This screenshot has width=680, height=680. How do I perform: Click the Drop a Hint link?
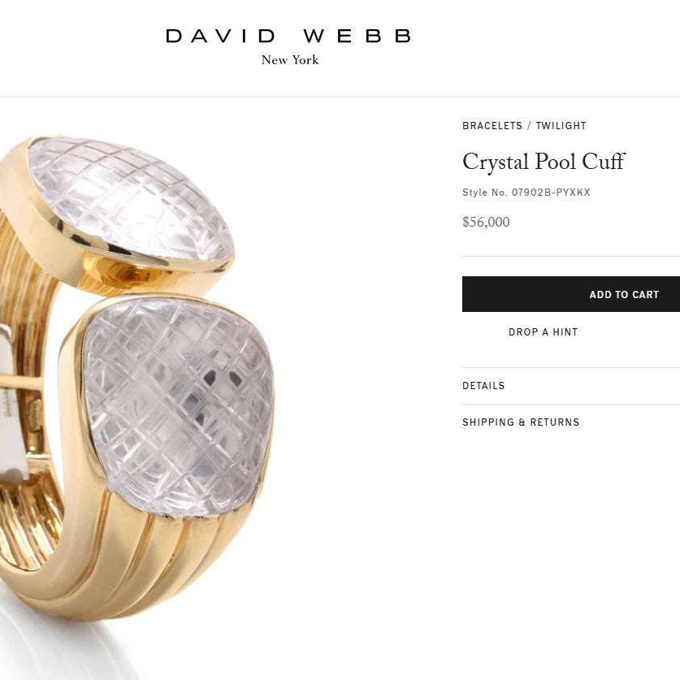tap(543, 331)
